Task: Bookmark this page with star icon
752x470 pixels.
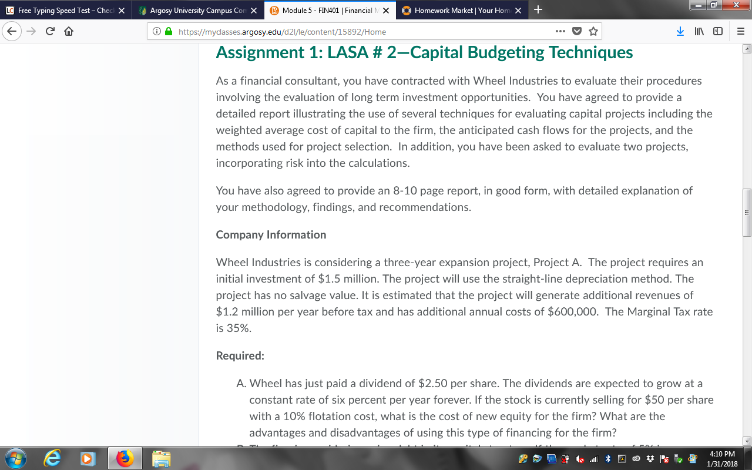Action: pyautogui.click(x=593, y=32)
